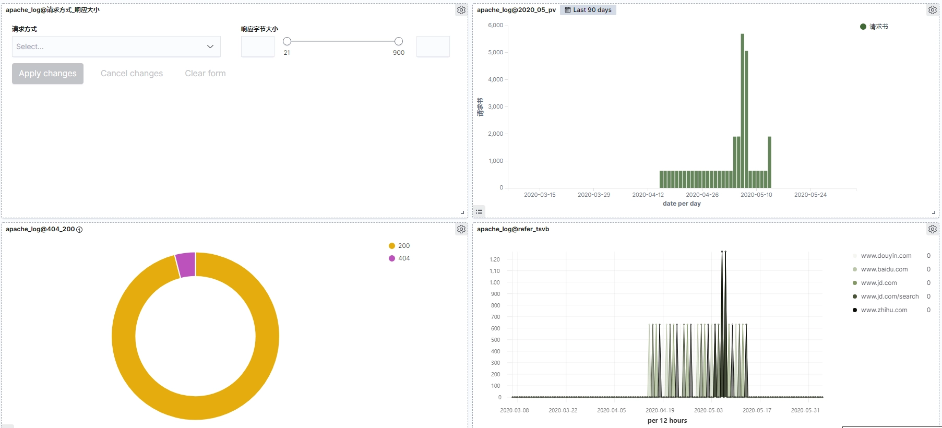Toggle legend list icon below bar chart
Screen dimensions: 942x428
point(479,211)
